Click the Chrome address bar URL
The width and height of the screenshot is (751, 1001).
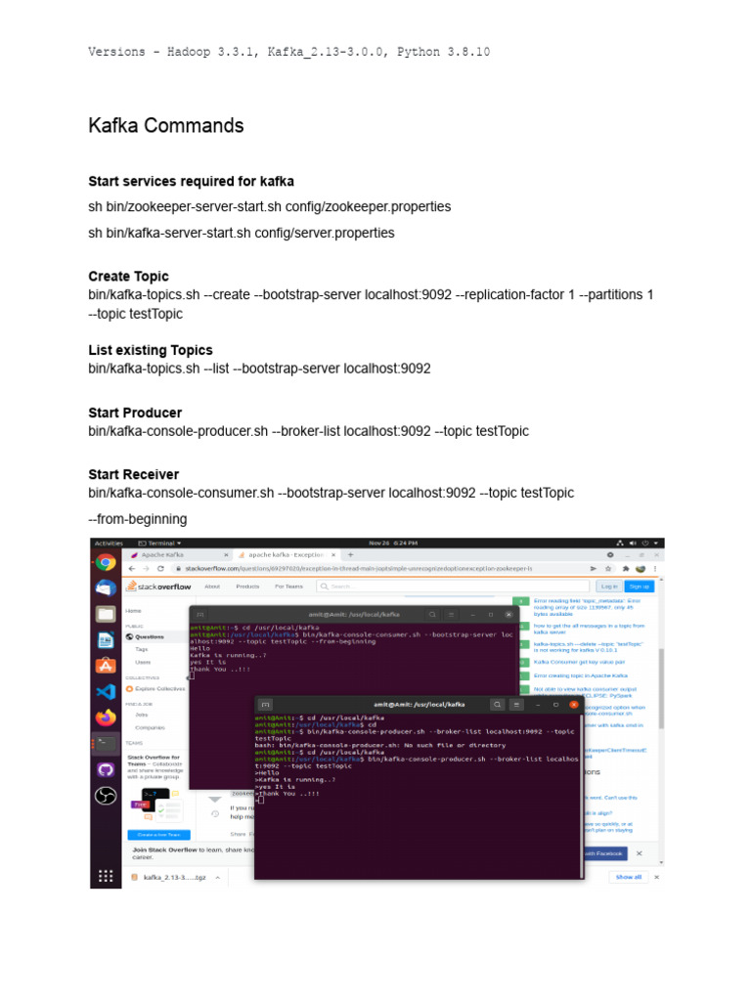(359, 569)
